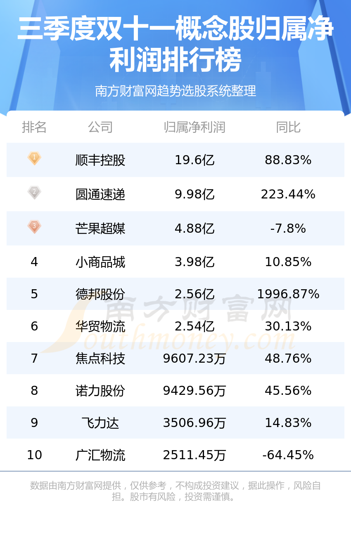The image size is (351, 557).
Task: Open the 诺力股份 company entry
Action: (100, 391)
